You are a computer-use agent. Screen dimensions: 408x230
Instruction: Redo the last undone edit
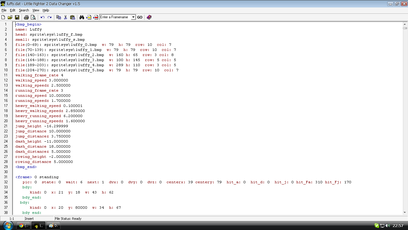click(49, 17)
